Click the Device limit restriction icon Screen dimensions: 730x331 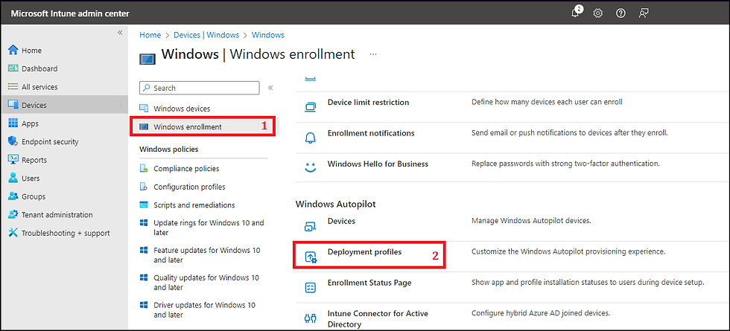[310, 107]
